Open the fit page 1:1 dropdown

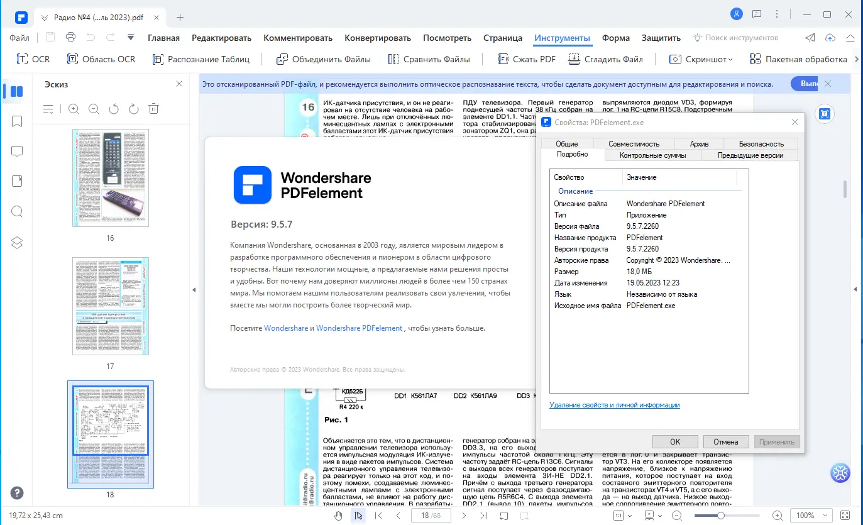point(624,516)
